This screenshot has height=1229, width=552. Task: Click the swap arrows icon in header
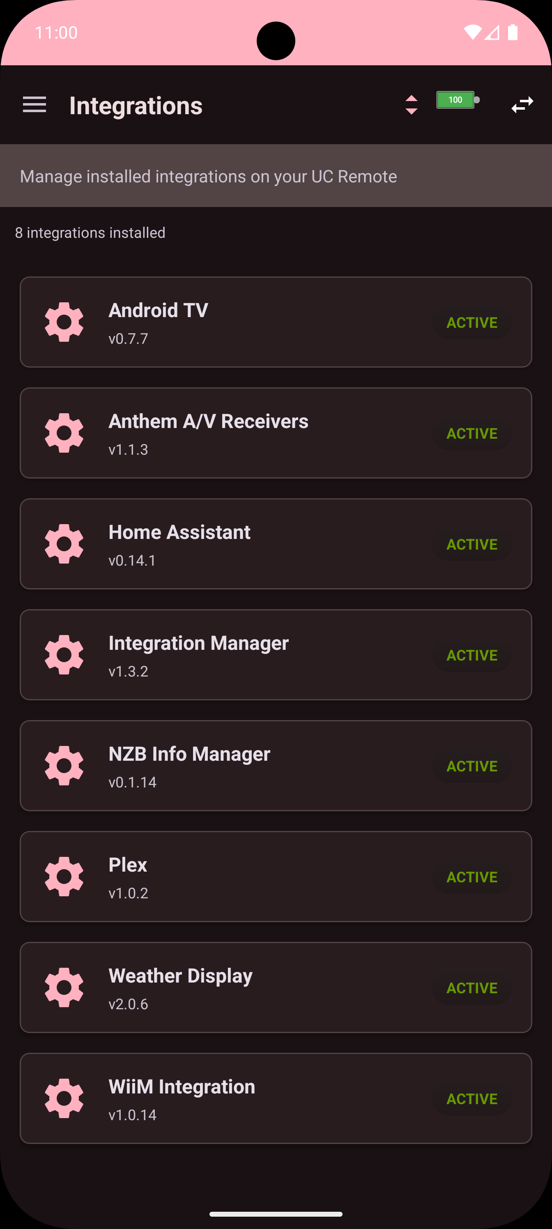pos(522,104)
